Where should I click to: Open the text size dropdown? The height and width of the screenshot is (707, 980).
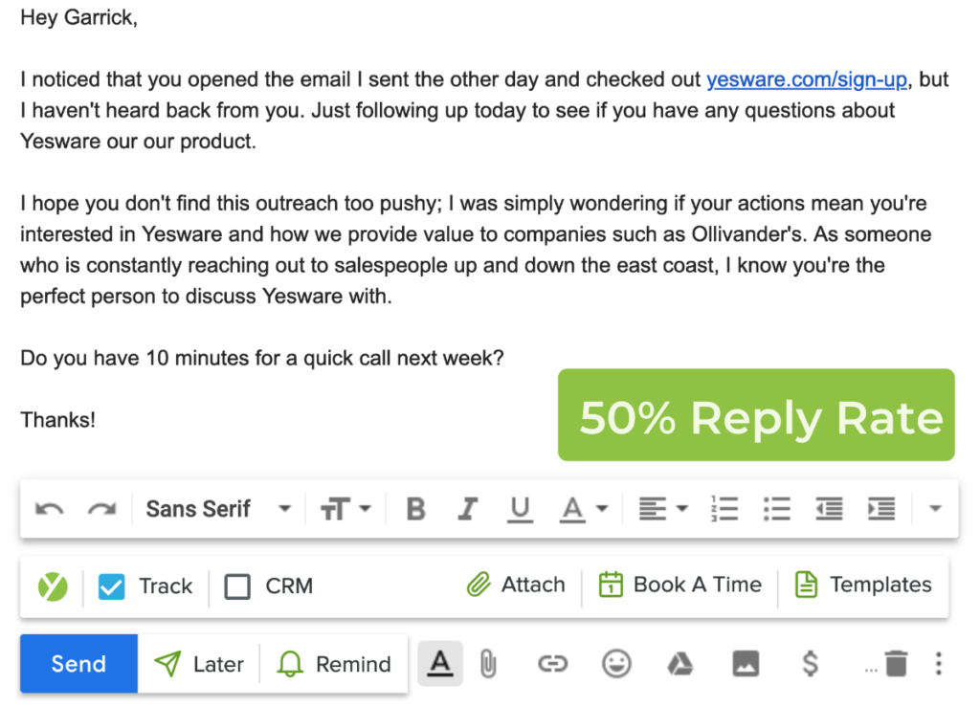[x=346, y=508]
